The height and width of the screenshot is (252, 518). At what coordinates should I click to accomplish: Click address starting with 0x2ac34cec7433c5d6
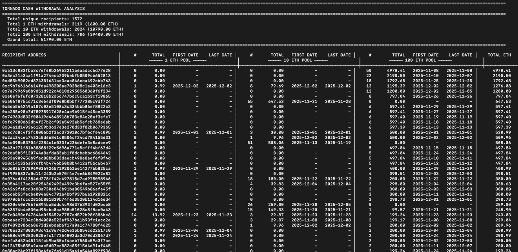coord(57,138)
